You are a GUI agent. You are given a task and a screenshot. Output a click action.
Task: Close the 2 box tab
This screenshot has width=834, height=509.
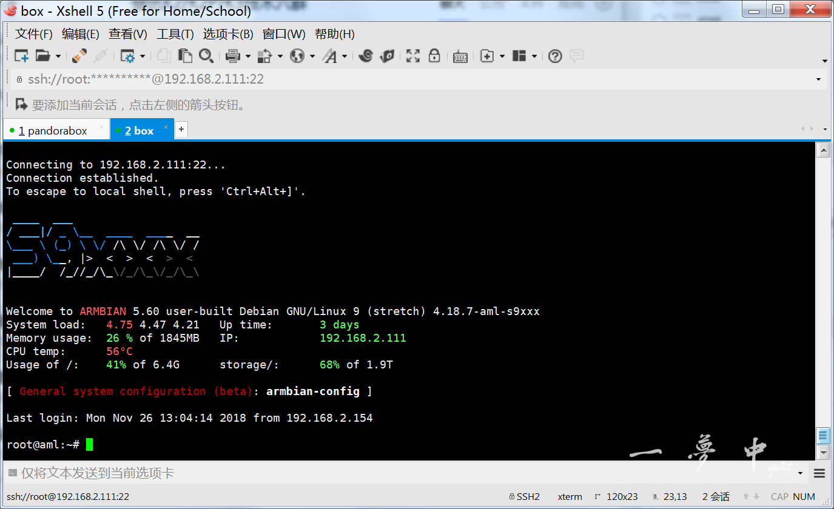point(166,127)
